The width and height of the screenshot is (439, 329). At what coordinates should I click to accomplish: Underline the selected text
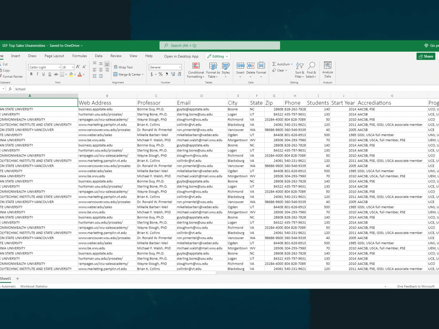(43, 74)
